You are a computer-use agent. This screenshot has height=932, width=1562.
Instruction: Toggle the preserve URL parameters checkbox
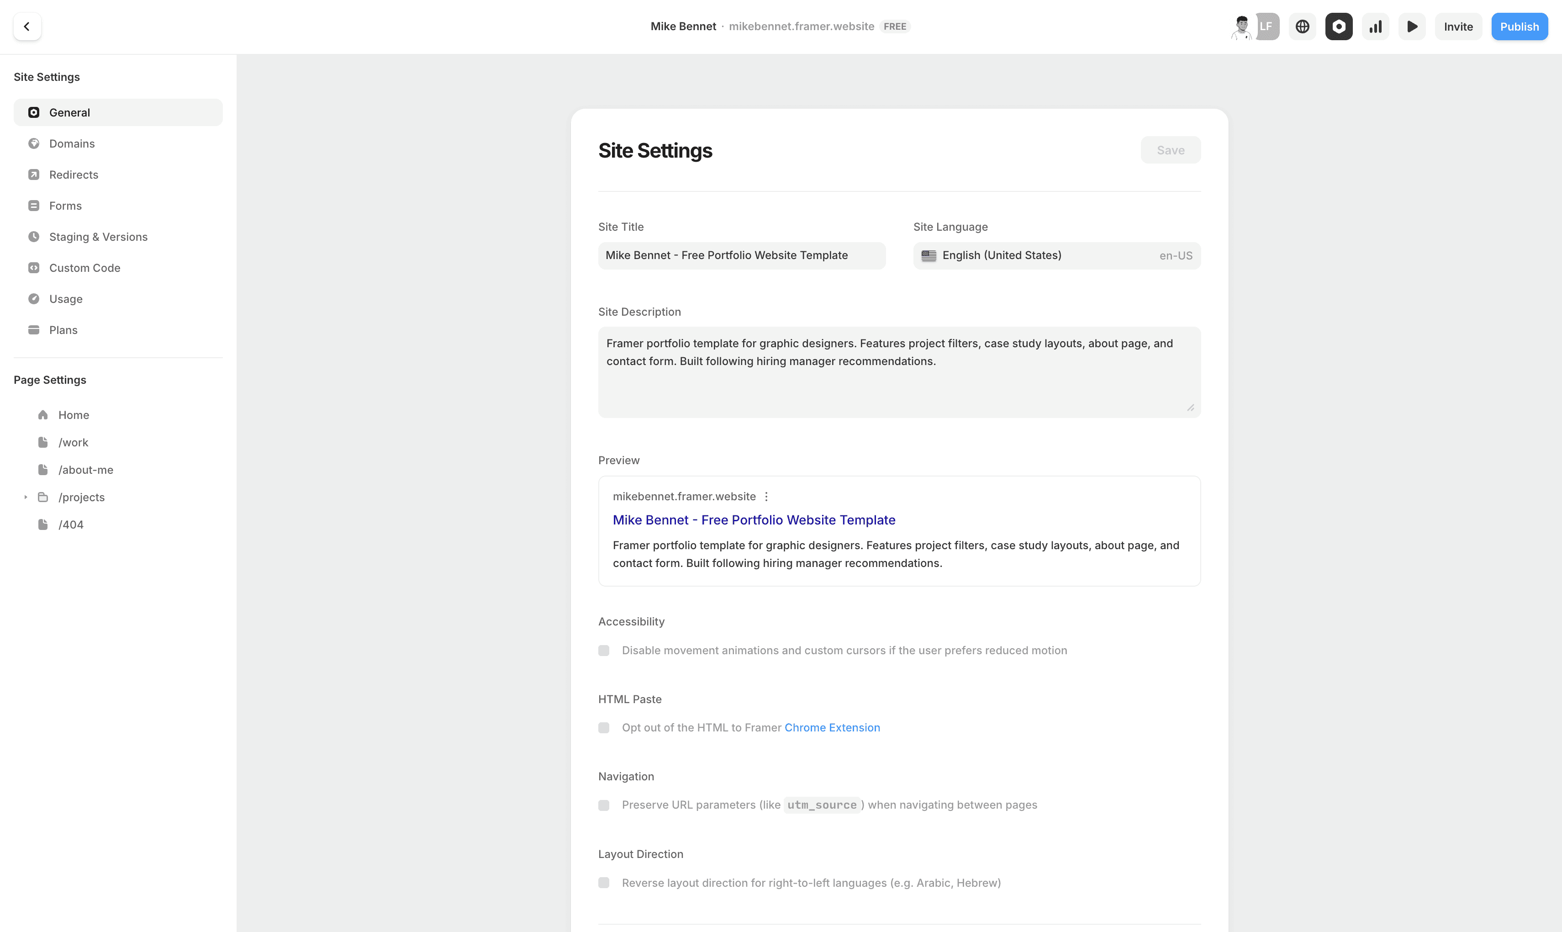604,805
